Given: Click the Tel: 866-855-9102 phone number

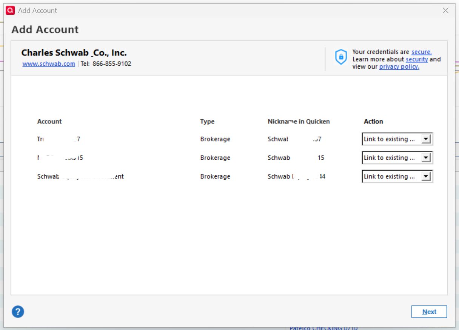Looking at the screenshot, I should click(x=106, y=64).
